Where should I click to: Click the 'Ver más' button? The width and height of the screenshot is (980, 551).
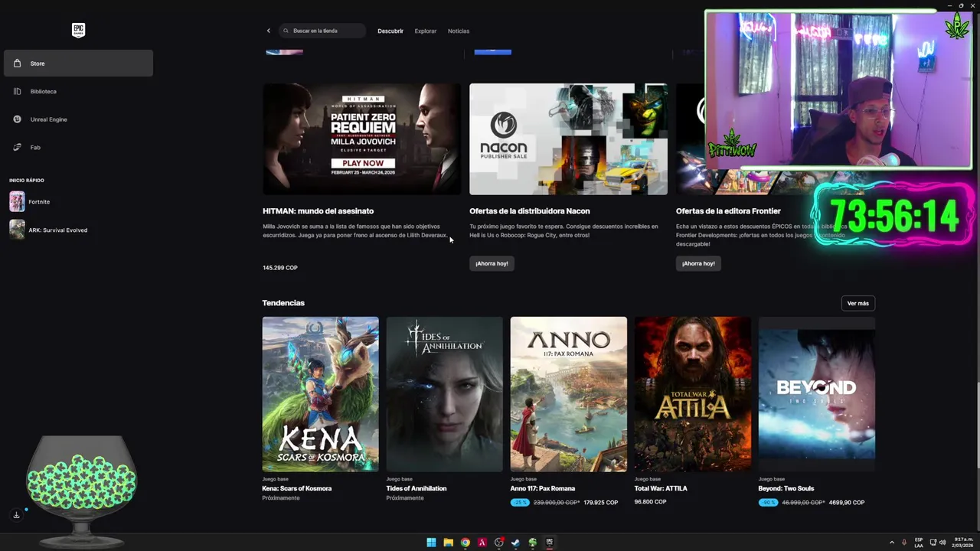tap(857, 303)
